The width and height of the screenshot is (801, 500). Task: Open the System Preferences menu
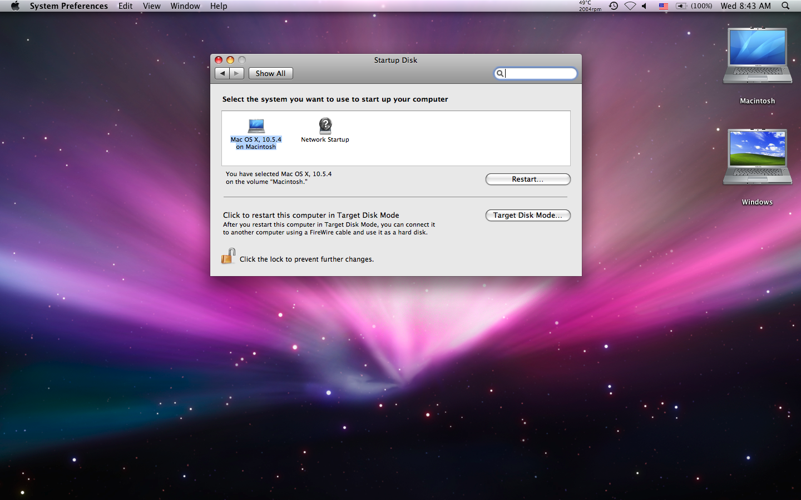click(69, 6)
